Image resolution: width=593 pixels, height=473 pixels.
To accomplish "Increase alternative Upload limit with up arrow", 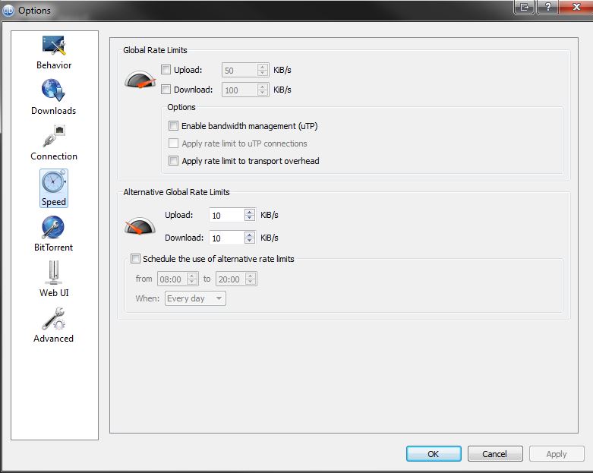I will point(250,212).
